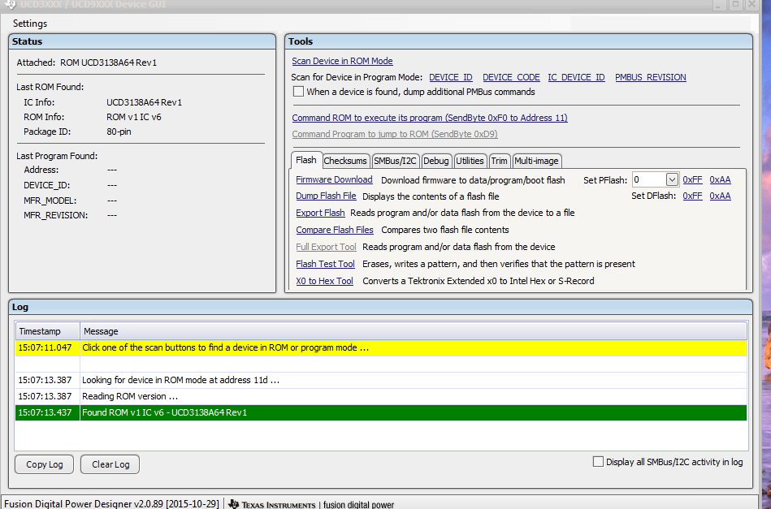Select the Flash tab
This screenshot has height=509, width=771.
[305, 160]
